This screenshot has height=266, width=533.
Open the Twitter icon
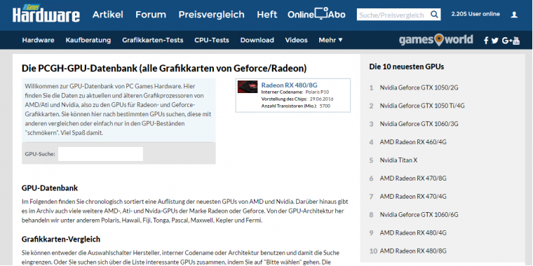coord(495,41)
